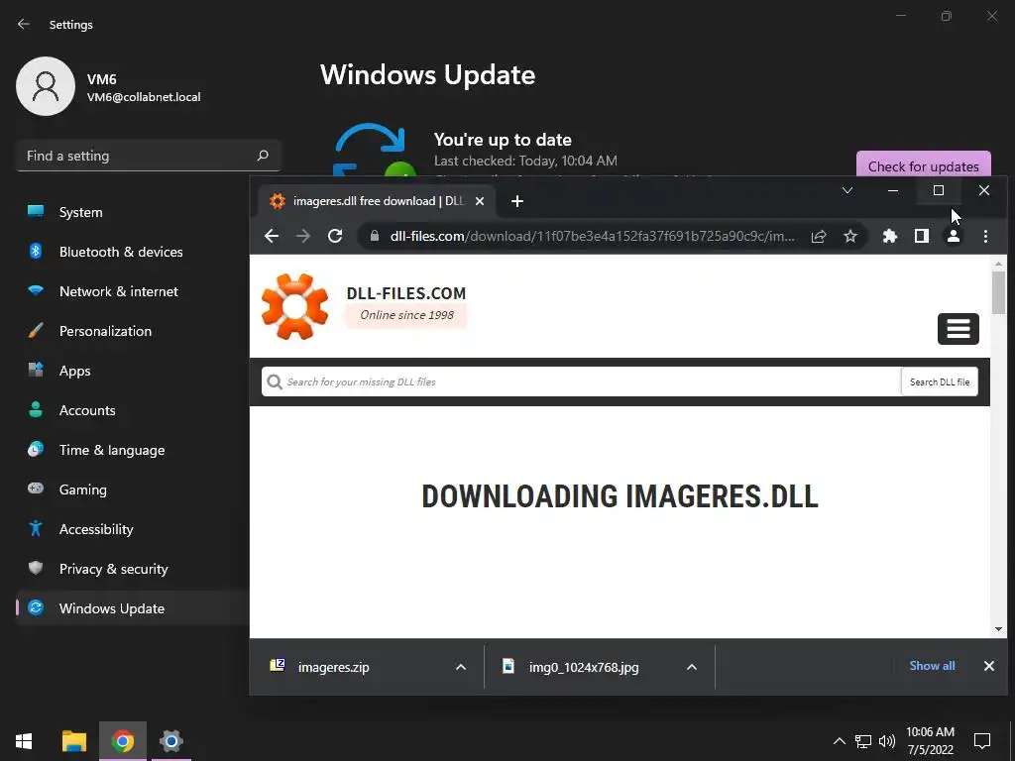1015x761 pixels.
Task: Focus the missing DLL files search box
Action: tap(581, 381)
